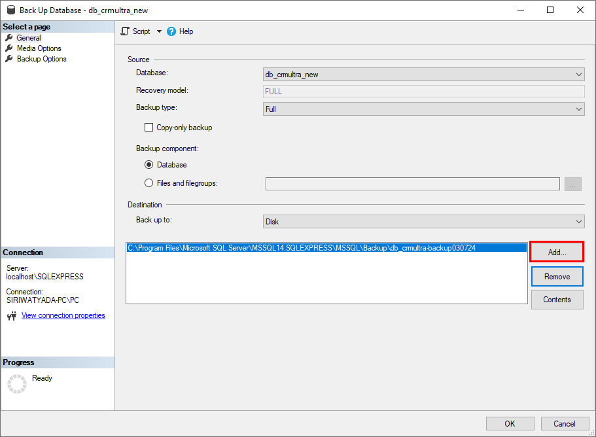The width and height of the screenshot is (596, 437).
Task: Switch to Media Options page
Action: click(x=39, y=48)
